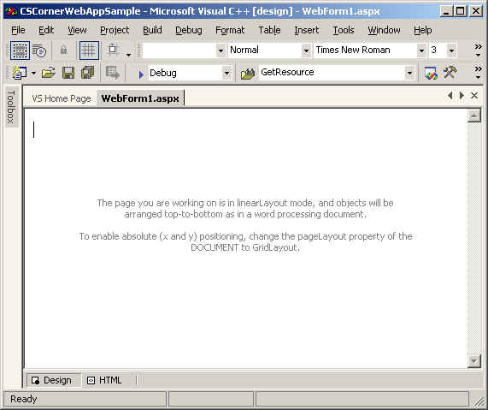488x410 pixels.
Task: Open the Project menu
Action: [115, 30]
